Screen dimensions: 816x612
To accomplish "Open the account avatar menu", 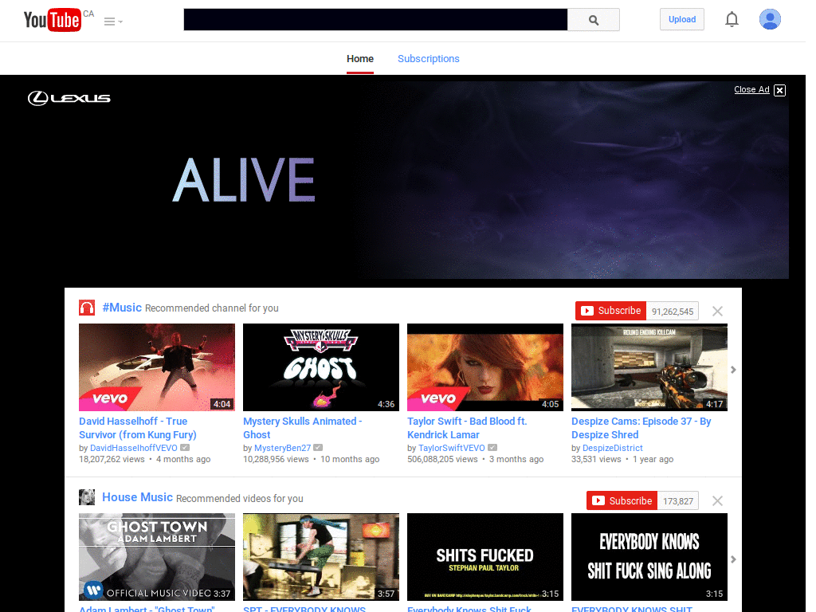I will (x=770, y=19).
